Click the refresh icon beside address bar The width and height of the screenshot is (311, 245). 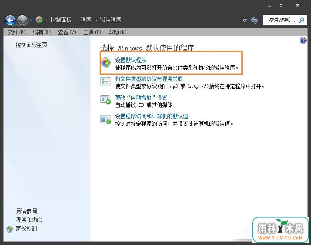(254, 20)
